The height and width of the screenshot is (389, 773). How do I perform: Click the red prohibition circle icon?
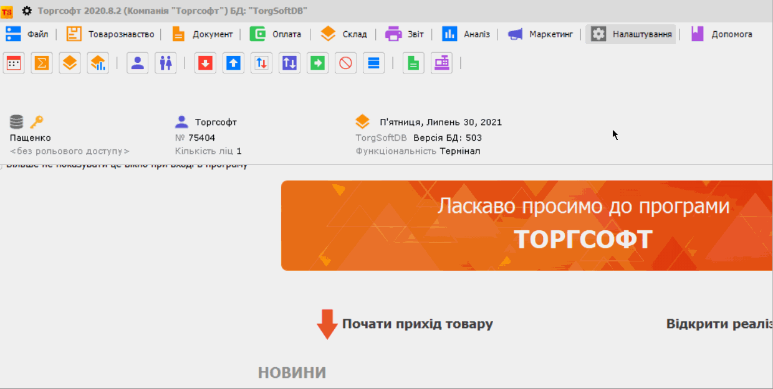tap(345, 63)
